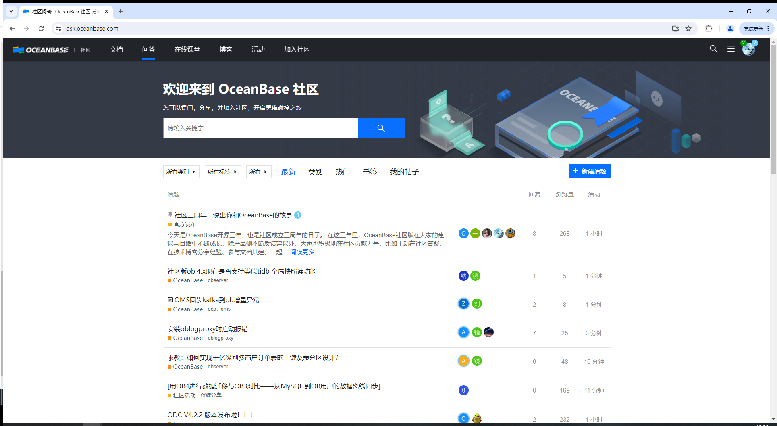This screenshot has height=426, width=777.
Task: Click the blue A avatar on the oblogproxy topic
Action: point(463,332)
